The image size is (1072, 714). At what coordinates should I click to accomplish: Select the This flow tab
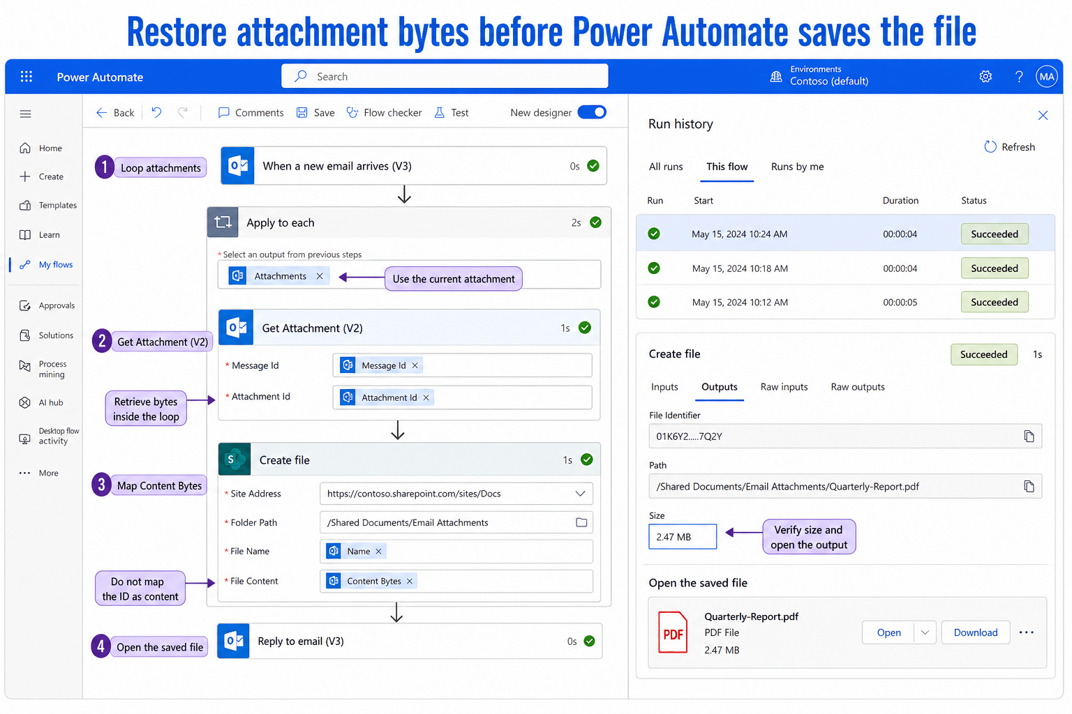tap(727, 167)
